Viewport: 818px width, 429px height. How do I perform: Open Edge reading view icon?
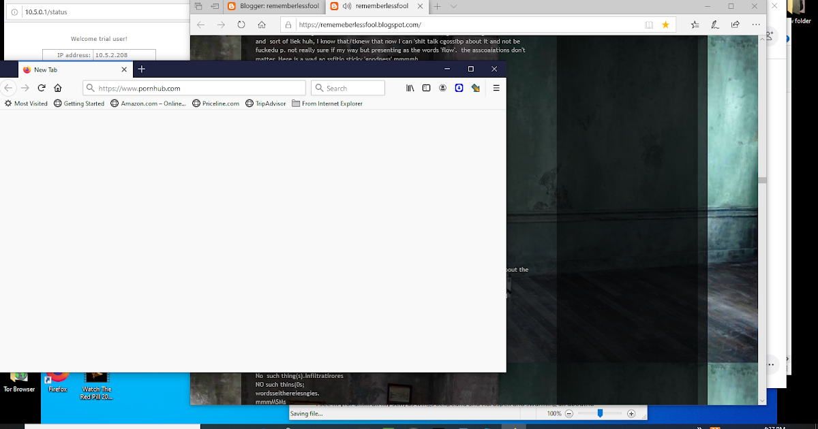point(649,25)
